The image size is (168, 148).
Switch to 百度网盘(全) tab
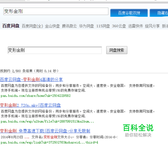click(x=32, y=26)
